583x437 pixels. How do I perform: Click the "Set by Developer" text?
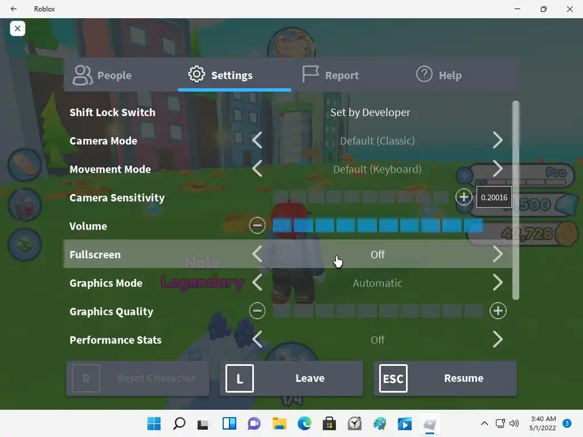[370, 112]
